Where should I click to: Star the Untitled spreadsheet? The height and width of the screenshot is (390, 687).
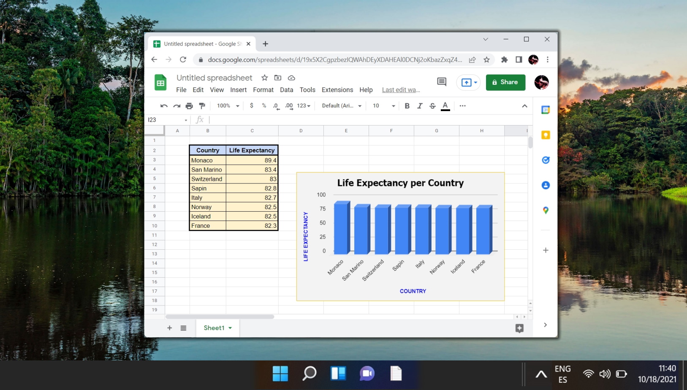[x=264, y=78]
